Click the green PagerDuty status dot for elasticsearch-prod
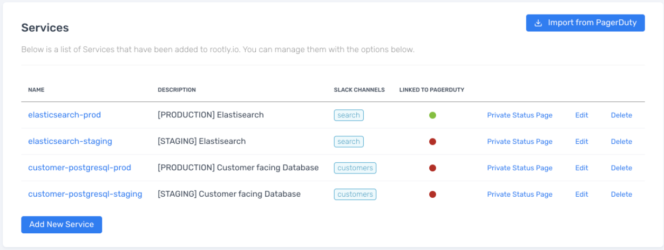 point(432,115)
